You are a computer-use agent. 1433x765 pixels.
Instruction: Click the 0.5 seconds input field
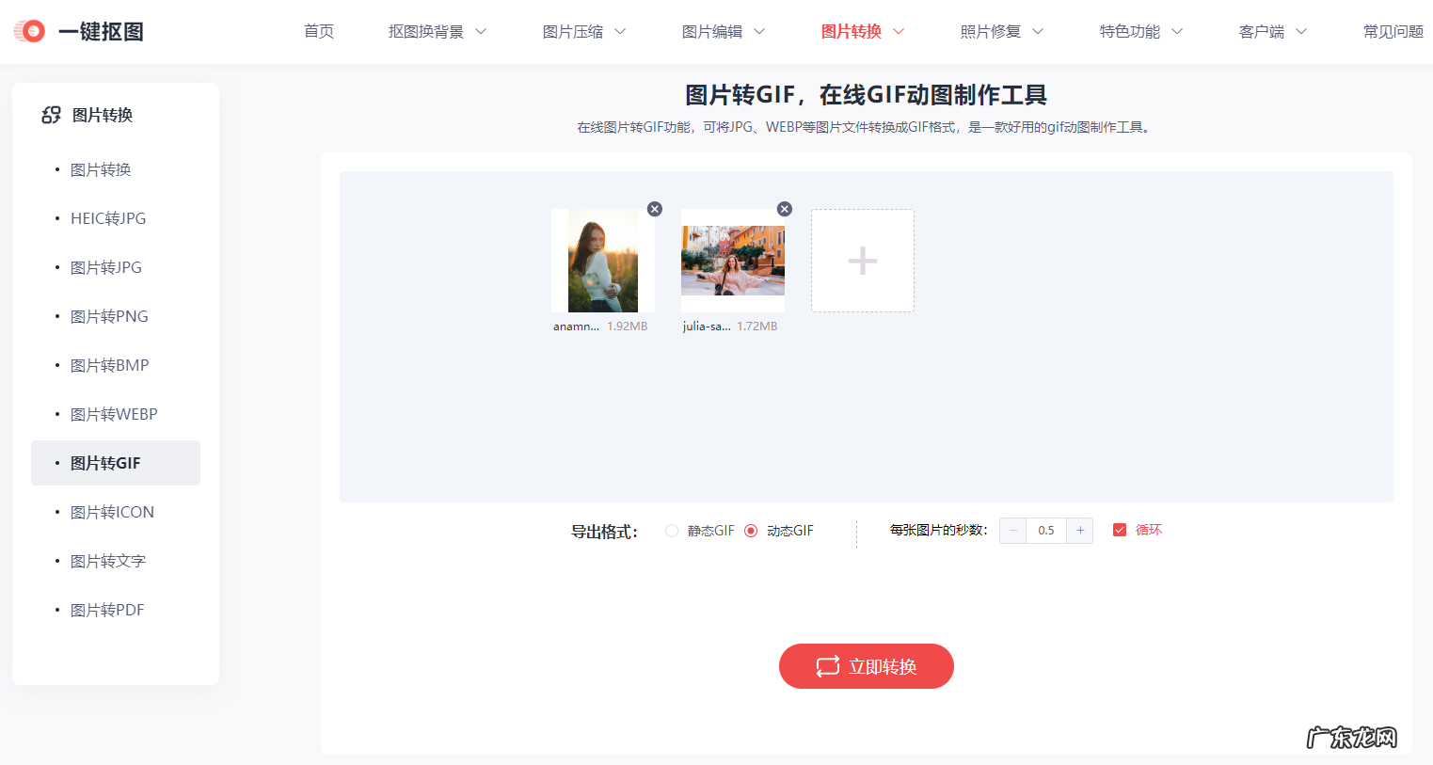(x=1046, y=530)
